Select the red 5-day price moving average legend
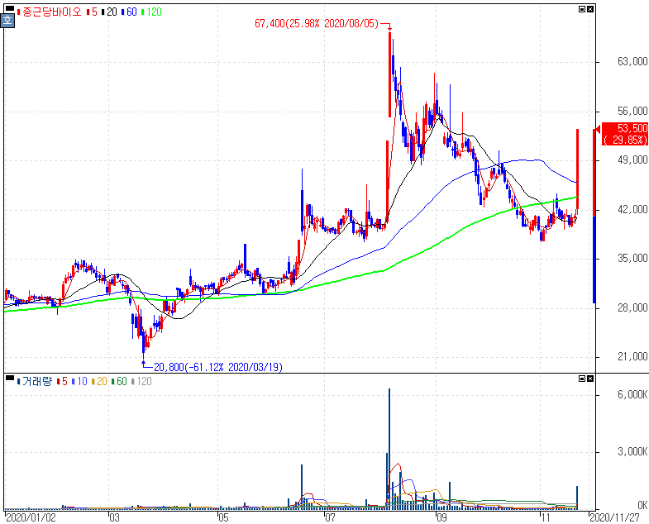Screen dimensions: 649x524 pyautogui.click(x=92, y=12)
